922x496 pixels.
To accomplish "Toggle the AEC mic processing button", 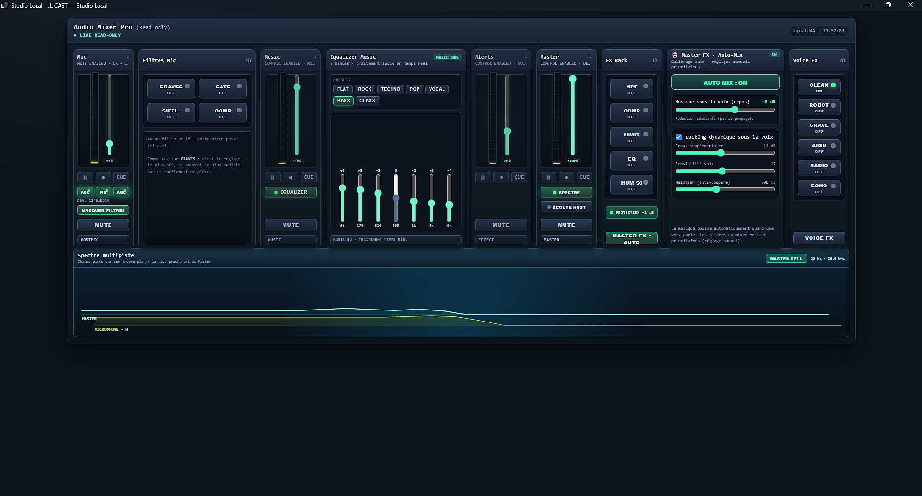I will [85, 192].
